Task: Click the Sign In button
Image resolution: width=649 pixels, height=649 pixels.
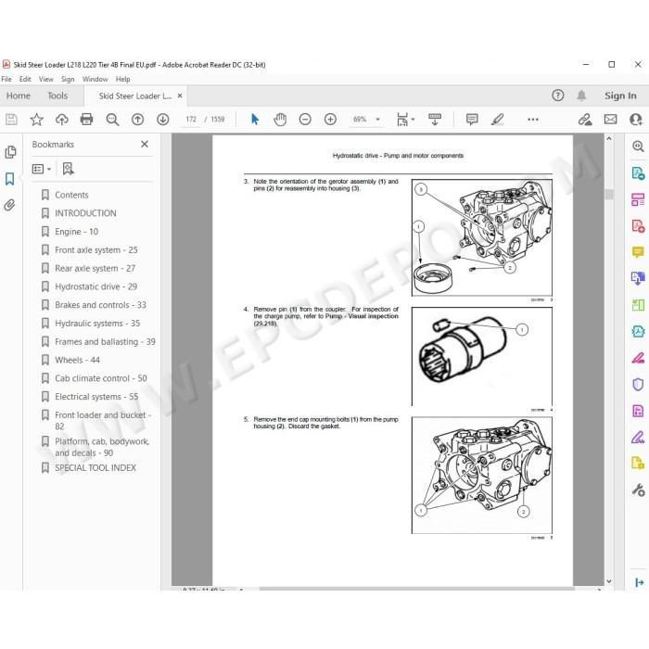Action: pyautogui.click(x=620, y=96)
